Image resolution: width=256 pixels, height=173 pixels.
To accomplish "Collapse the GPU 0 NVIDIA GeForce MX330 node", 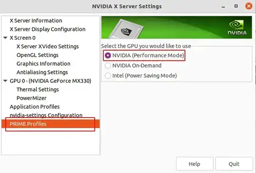I will pyautogui.click(x=5, y=81).
